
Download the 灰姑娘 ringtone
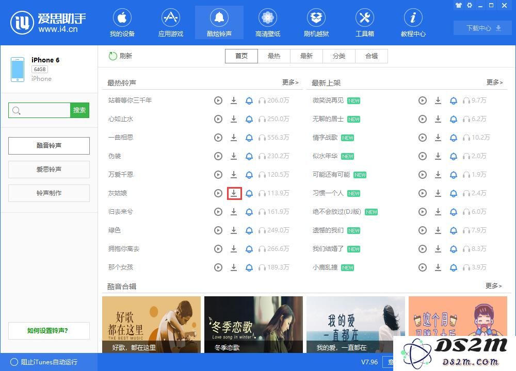click(234, 193)
